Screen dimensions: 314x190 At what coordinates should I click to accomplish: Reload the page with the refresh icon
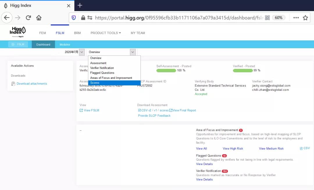(28, 18)
